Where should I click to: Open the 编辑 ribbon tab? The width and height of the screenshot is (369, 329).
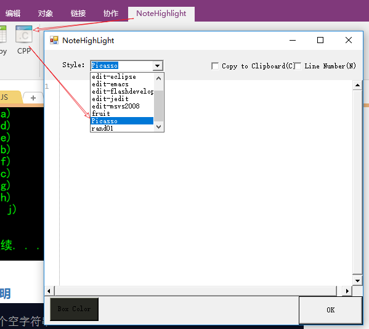(x=13, y=14)
